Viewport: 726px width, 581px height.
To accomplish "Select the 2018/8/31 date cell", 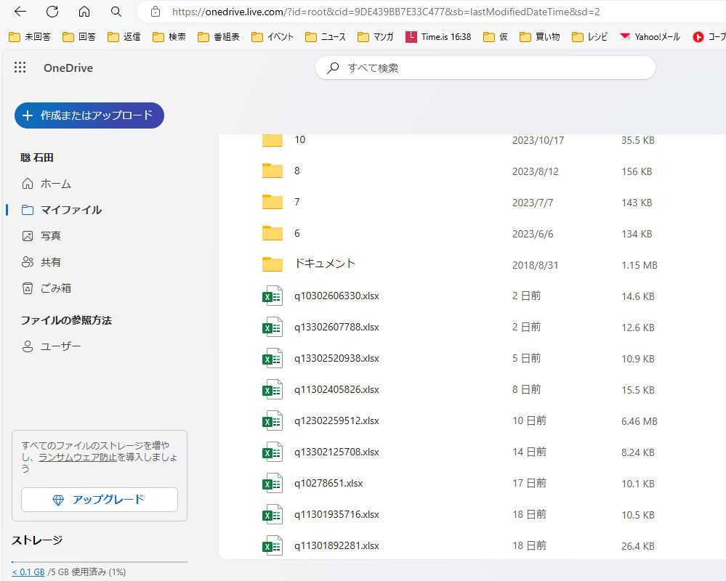I will pos(536,266).
